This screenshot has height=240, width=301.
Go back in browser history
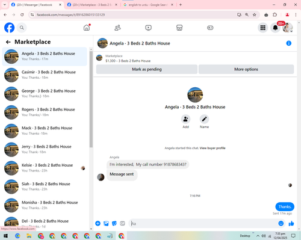[5, 14]
